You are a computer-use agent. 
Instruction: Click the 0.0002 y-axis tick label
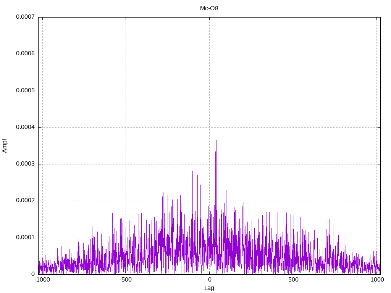[x=26, y=201]
